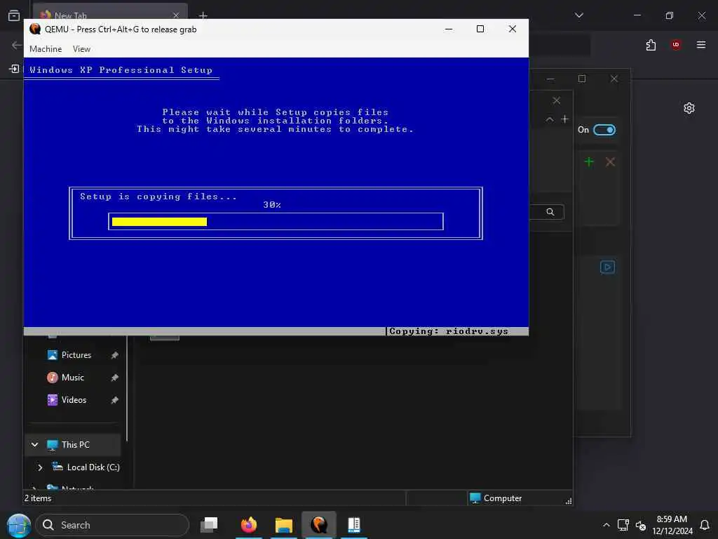The image size is (718, 539).
Task: Click the brown X icon in background panel
Action: click(x=610, y=162)
